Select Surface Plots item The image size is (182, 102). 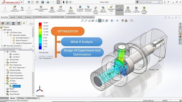click(14, 60)
